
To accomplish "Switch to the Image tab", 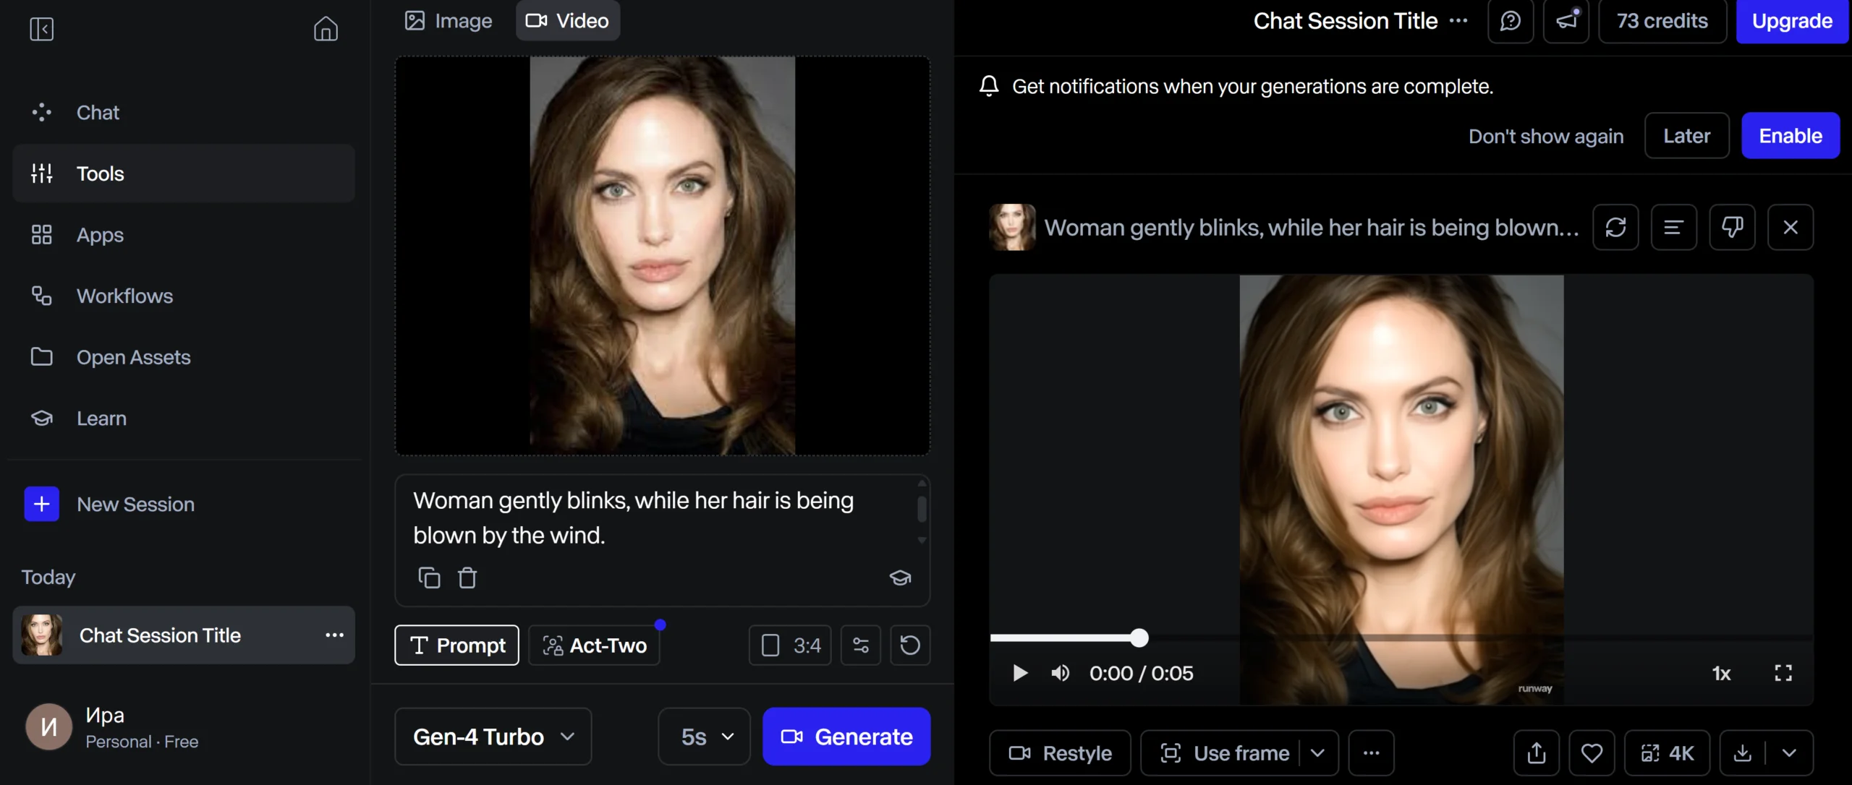I will (x=448, y=20).
